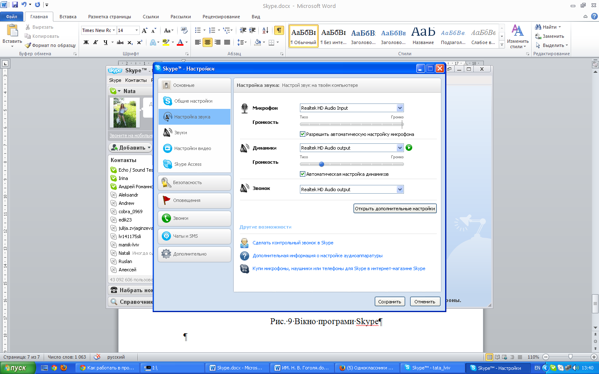Switch to Page Layout ribbon tab

[x=109, y=17]
